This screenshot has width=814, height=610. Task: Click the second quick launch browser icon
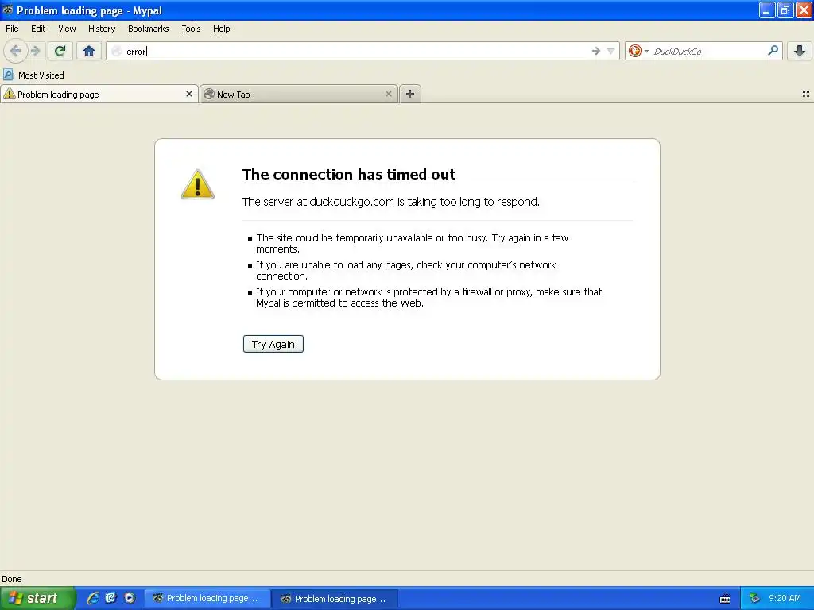tap(111, 598)
